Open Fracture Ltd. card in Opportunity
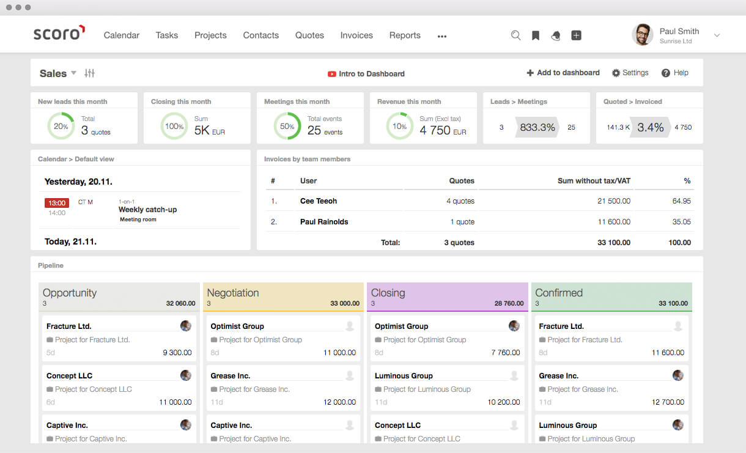This screenshot has width=746, height=453. pyautogui.click(x=119, y=338)
